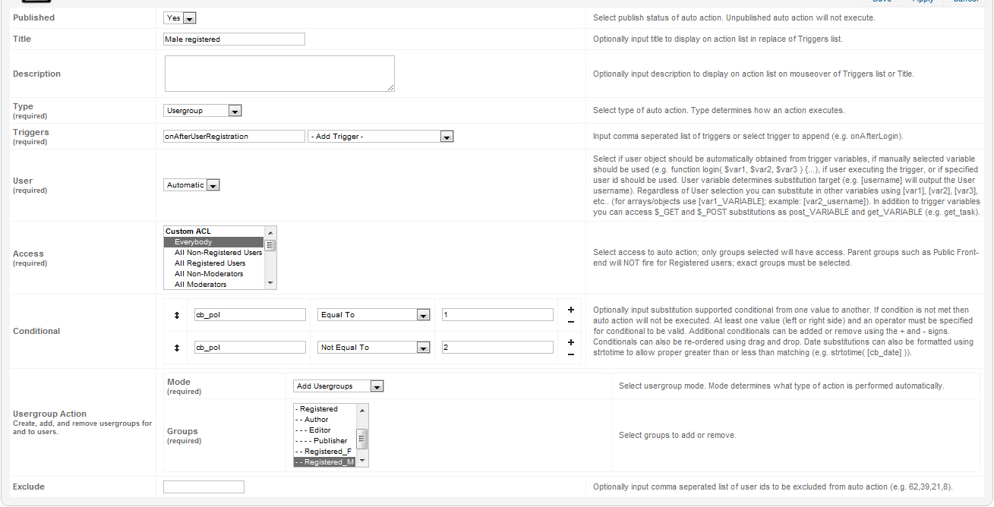Open the Add Trigger dropdown
994x507 pixels.
(x=380, y=137)
